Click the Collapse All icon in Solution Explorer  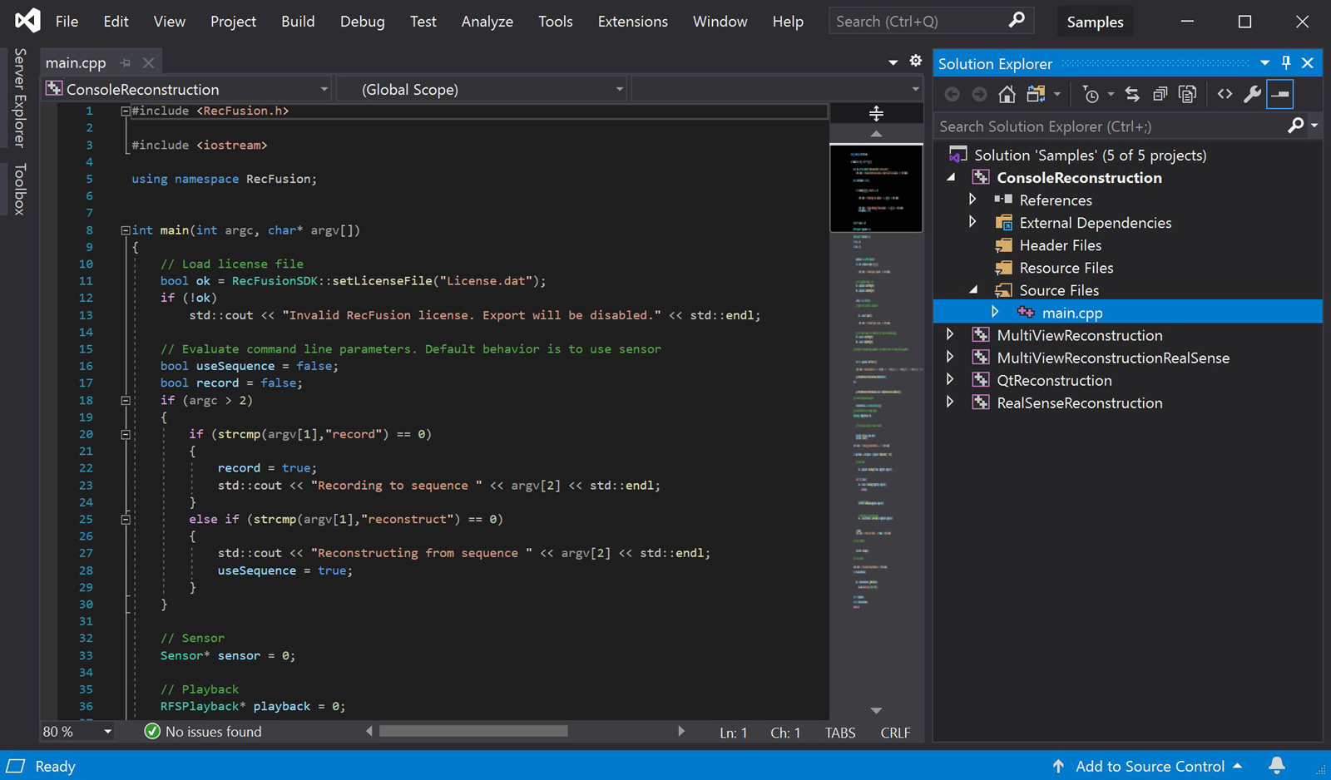point(1160,95)
